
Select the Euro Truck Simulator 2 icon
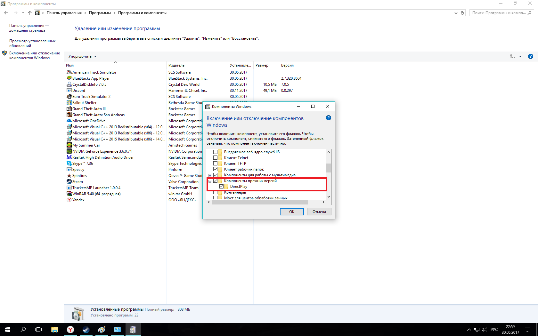coord(69,97)
